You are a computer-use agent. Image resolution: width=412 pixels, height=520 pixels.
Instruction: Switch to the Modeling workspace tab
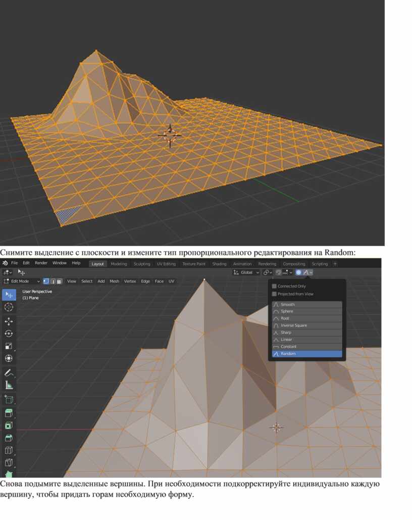click(x=119, y=264)
